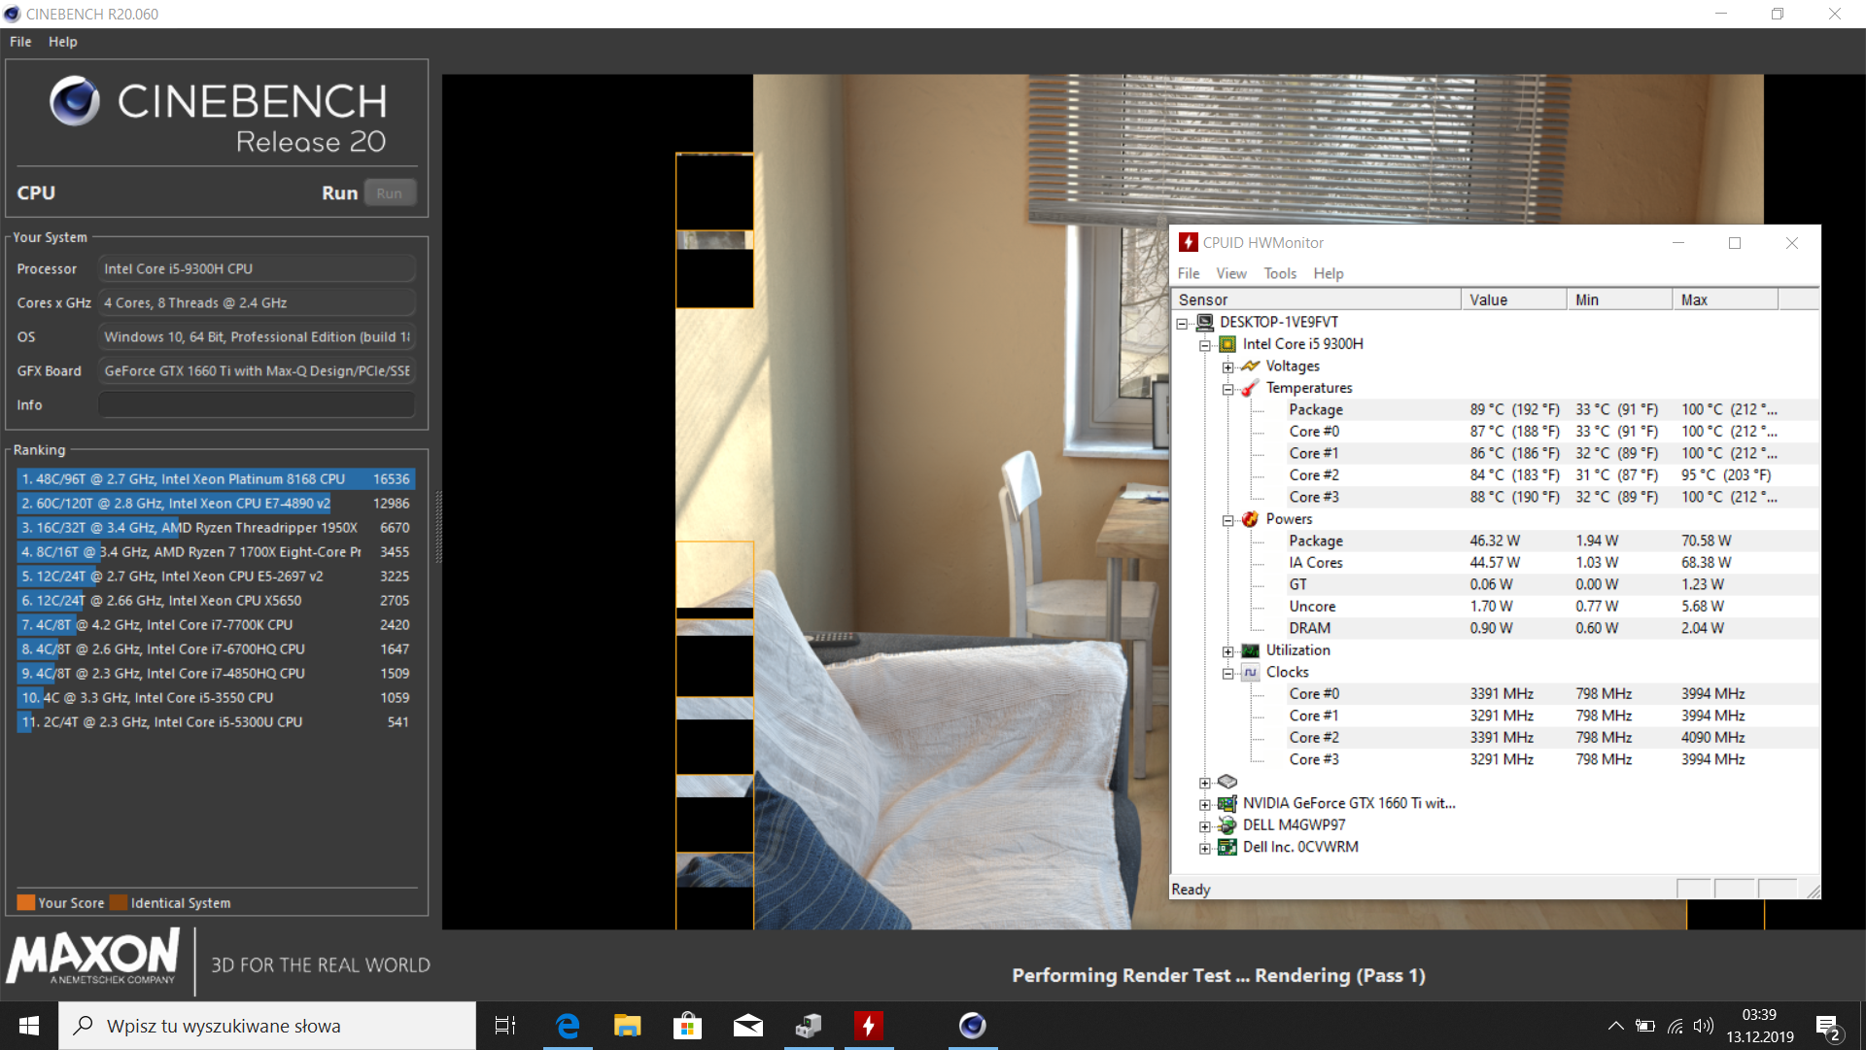Collapse the Clocks tree node
The image size is (1866, 1050).
1227,673
